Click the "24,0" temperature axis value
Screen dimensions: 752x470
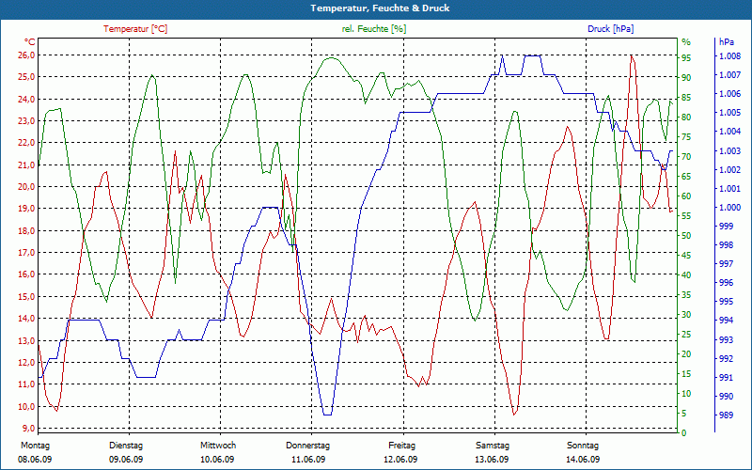(x=26, y=100)
